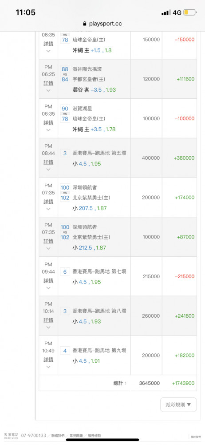Image resolution: width=205 pixels, height=445 pixels.
Task: Click race result box for 第九場
Action: (x=65, y=351)
